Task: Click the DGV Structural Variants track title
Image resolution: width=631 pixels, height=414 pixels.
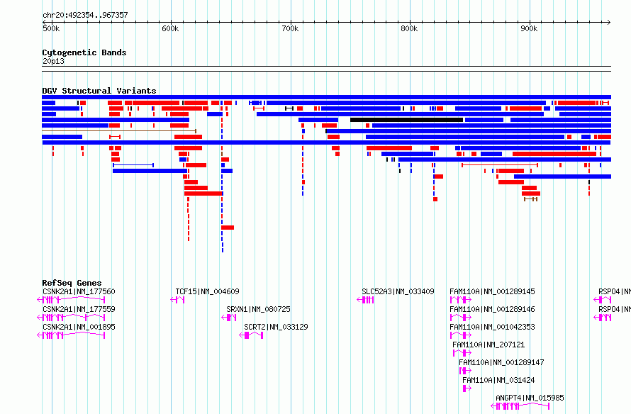Action: (x=99, y=91)
